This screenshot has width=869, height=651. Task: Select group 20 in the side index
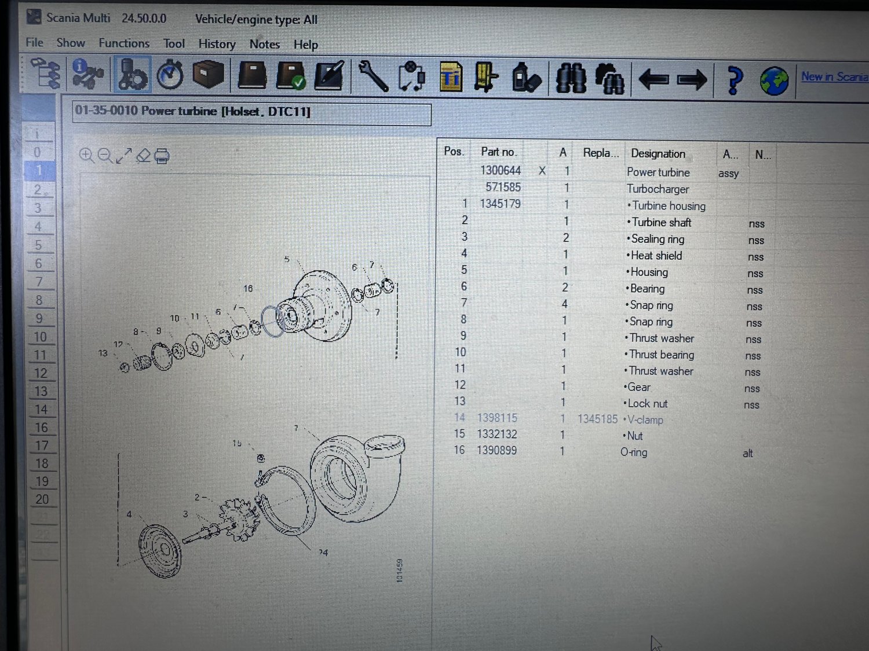tap(42, 499)
